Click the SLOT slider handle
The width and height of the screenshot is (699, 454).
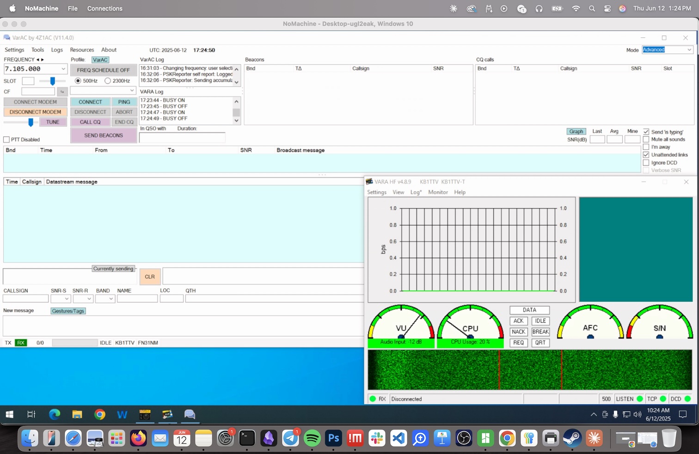[53, 81]
